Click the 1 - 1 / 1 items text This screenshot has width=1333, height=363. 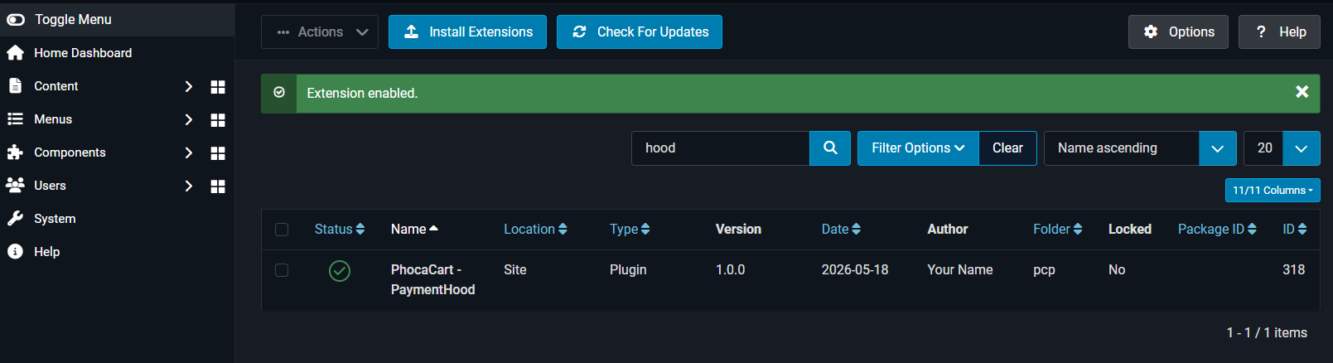pyautogui.click(x=1267, y=332)
